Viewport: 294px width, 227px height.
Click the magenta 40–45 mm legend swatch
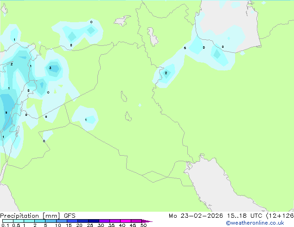pyautogui.click(x=126, y=221)
